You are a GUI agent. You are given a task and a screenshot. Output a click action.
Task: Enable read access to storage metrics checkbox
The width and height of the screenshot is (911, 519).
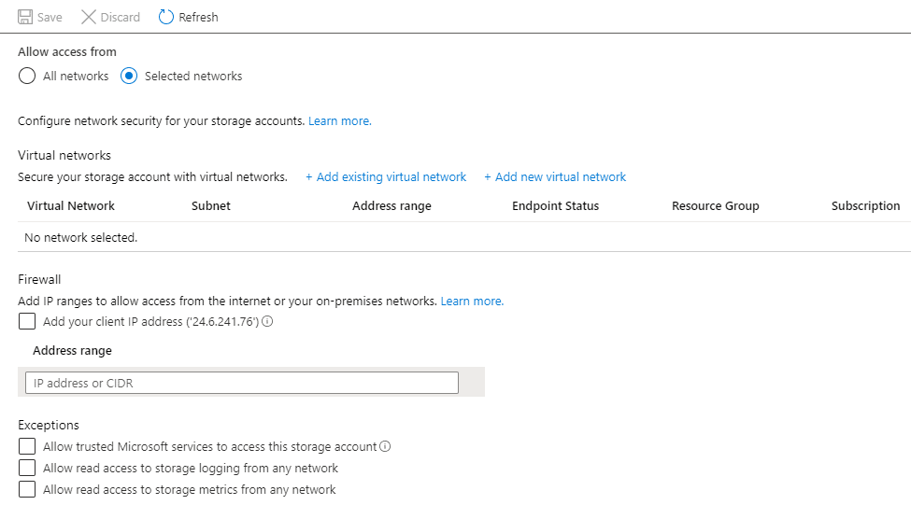pyautogui.click(x=27, y=489)
